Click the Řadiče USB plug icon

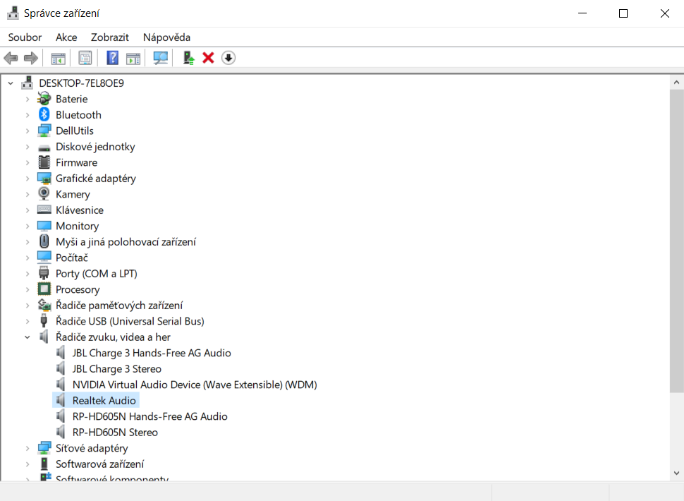(44, 321)
